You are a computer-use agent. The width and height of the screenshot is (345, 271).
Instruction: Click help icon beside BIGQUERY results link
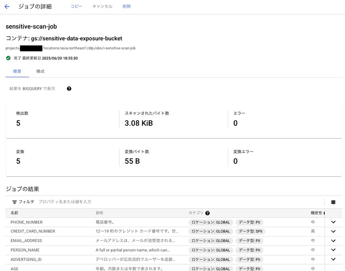pos(69,89)
